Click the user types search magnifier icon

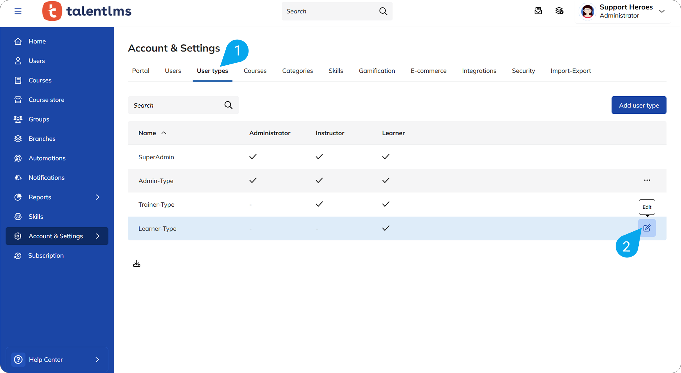coord(228,105)
